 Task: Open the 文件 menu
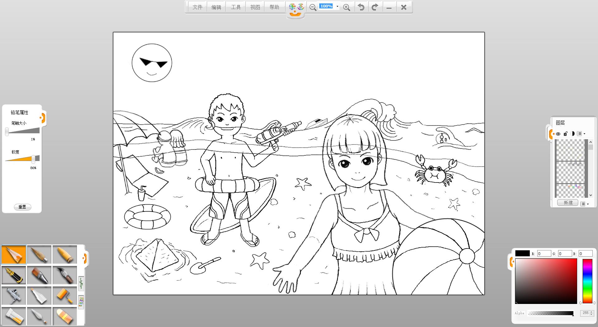197,7
